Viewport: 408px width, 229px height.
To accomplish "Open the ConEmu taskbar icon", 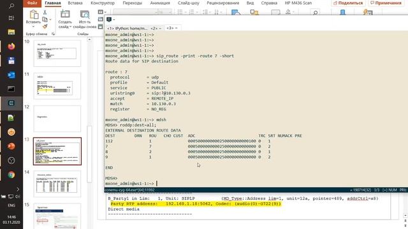I will click(11, 103).
